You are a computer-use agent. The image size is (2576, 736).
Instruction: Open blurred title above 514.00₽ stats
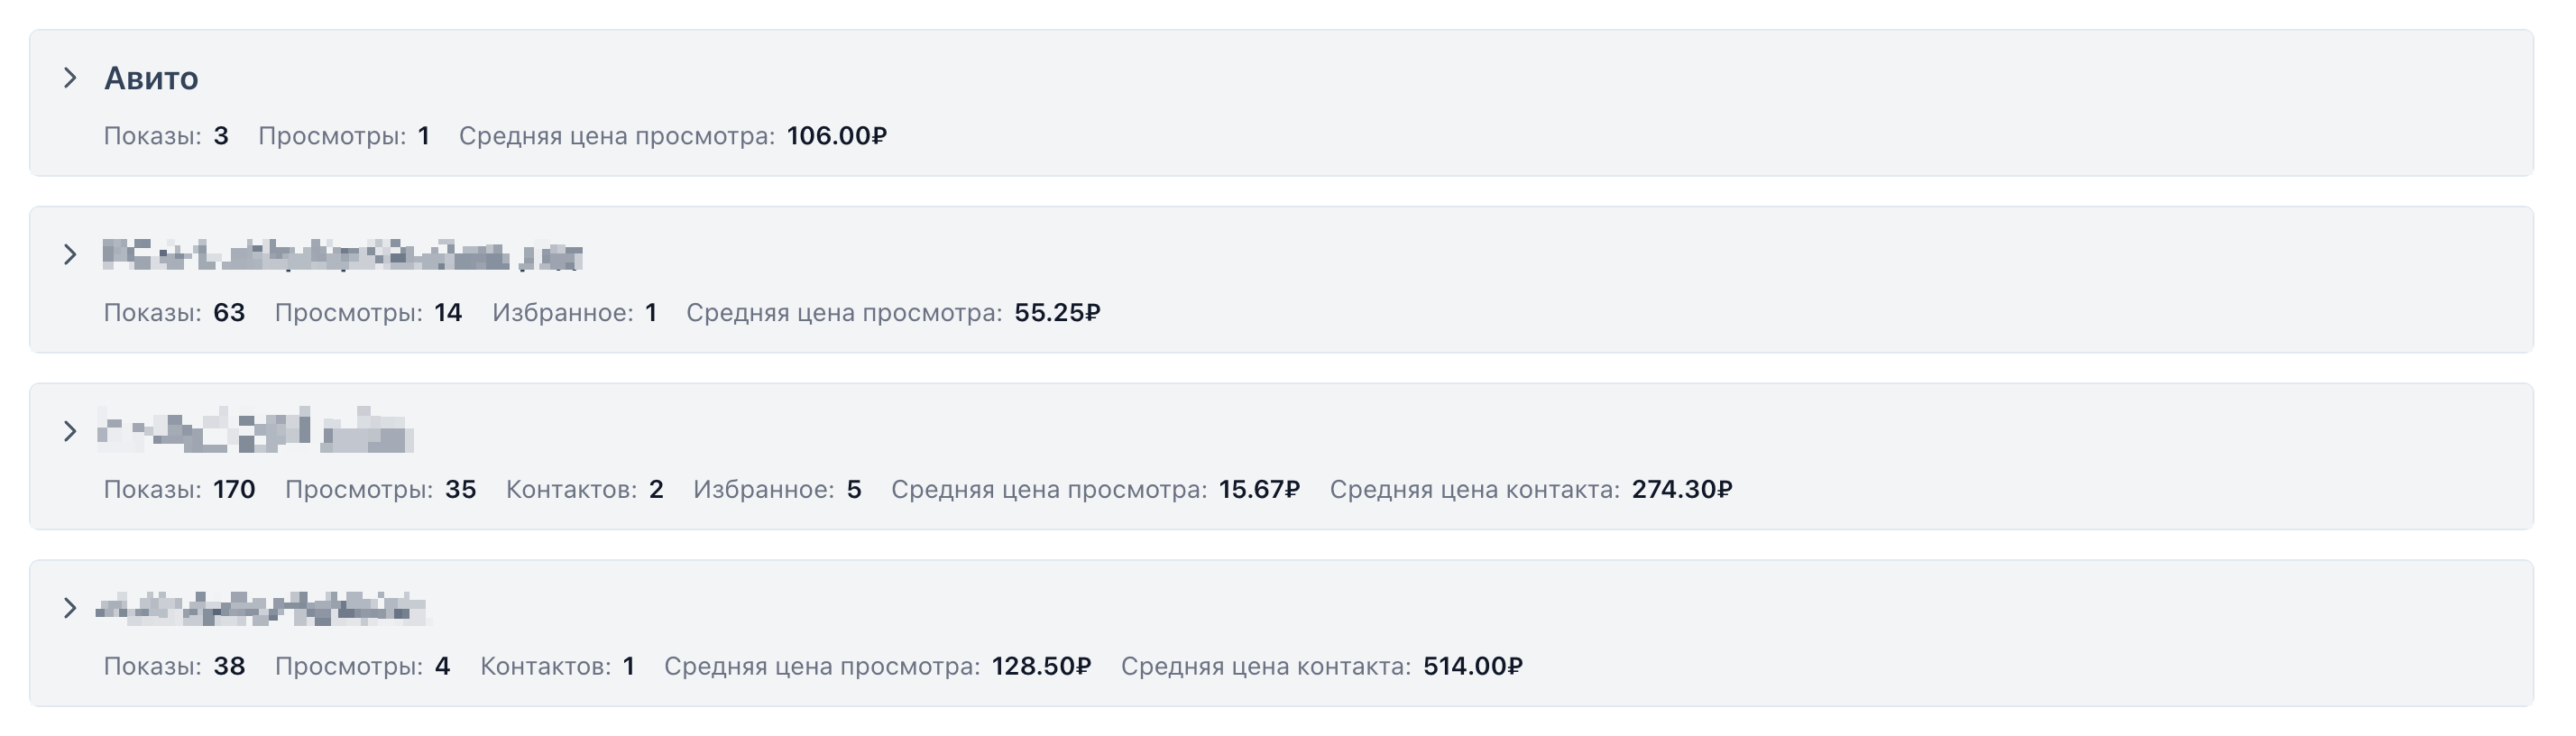pyautogui.click(x=261, y=608)
